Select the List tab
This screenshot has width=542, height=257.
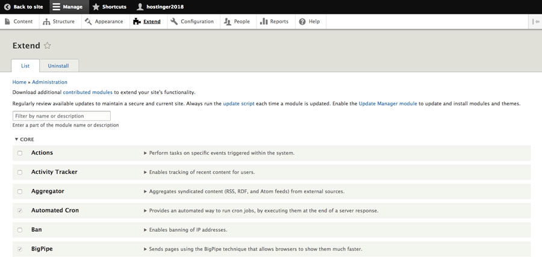25,66
